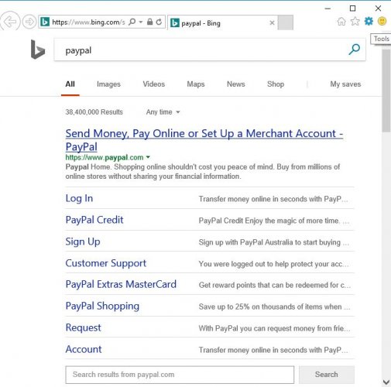Open the 'Account' sitelink
This screenshot has width=391, height=387.
point(84,349)
